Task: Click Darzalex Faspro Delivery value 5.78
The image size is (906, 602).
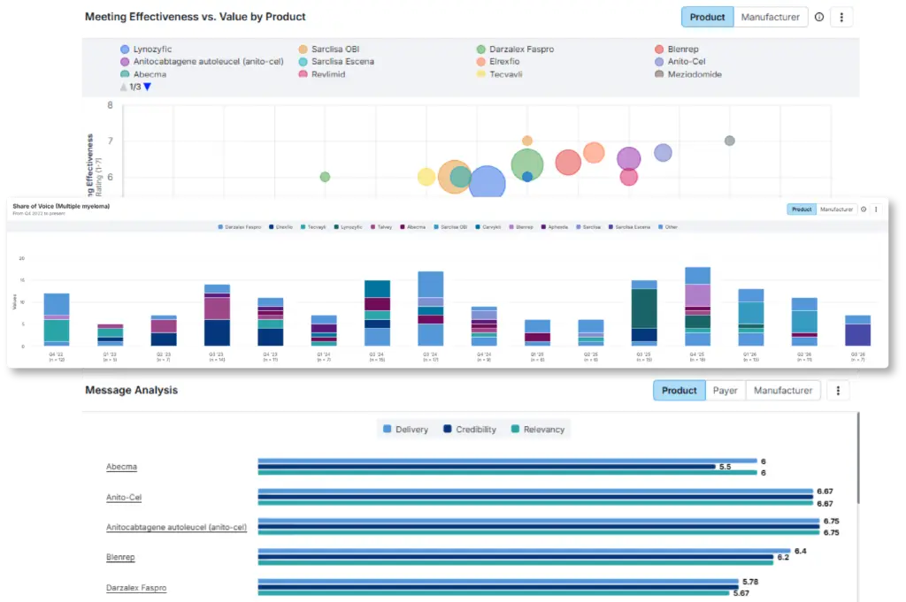Action: (x=750, y=582)
